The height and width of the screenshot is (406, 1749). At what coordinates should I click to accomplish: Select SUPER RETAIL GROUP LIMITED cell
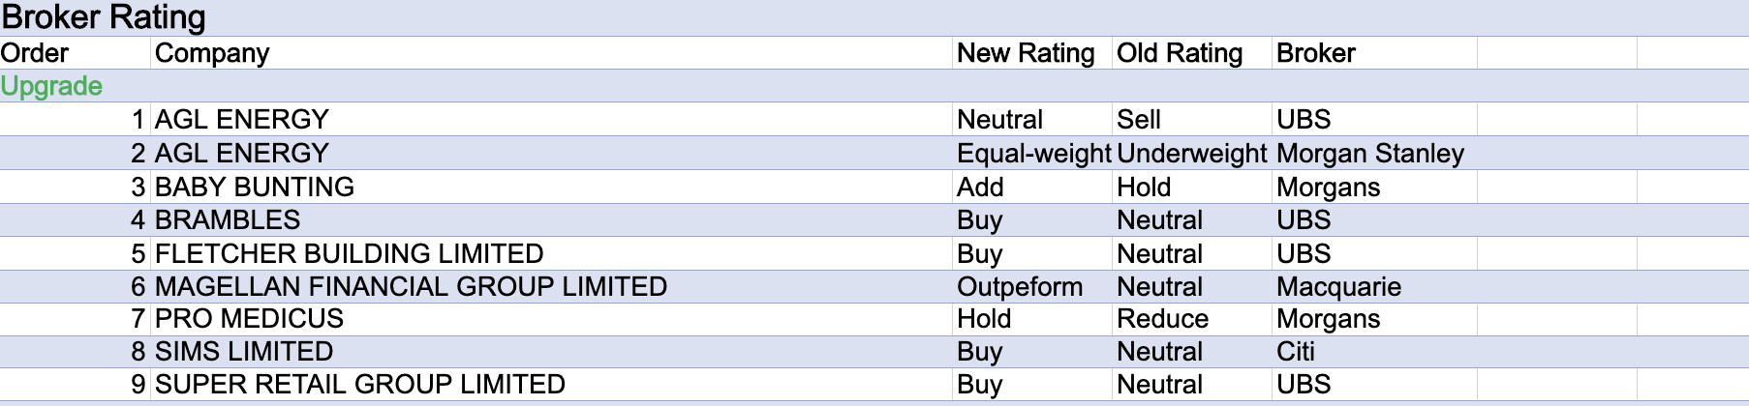pyautogui.click(x=359, y=385)
